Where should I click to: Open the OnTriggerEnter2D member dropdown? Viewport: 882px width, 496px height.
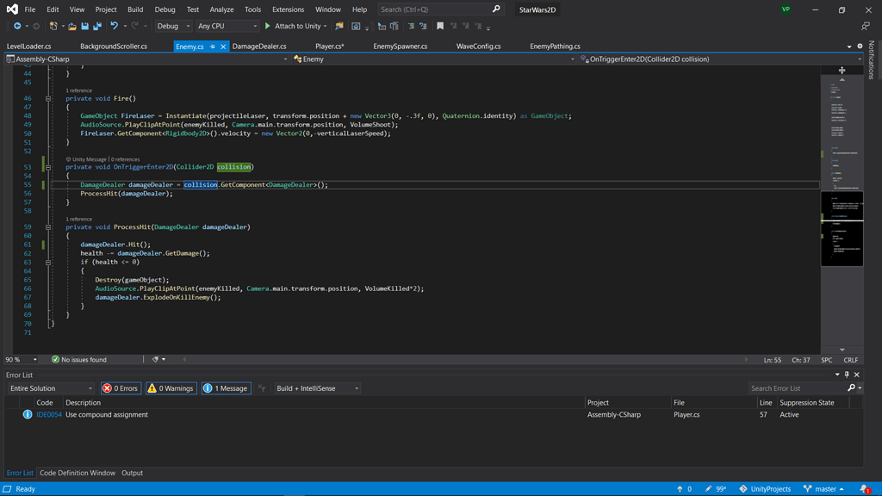(x=721, y=59)
